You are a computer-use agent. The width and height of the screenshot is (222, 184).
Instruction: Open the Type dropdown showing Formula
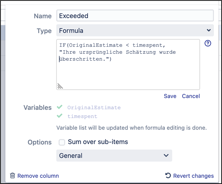(135, 30)
